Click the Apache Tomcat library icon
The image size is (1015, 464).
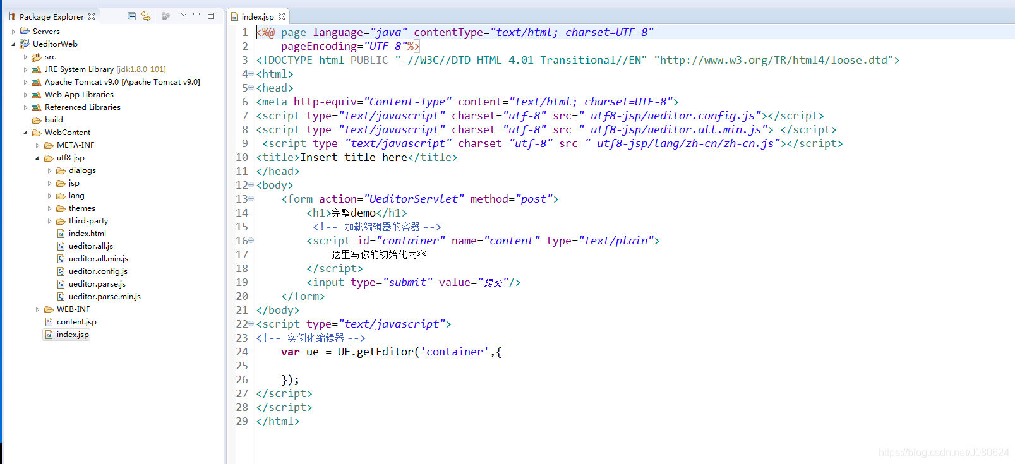[37, 82]
